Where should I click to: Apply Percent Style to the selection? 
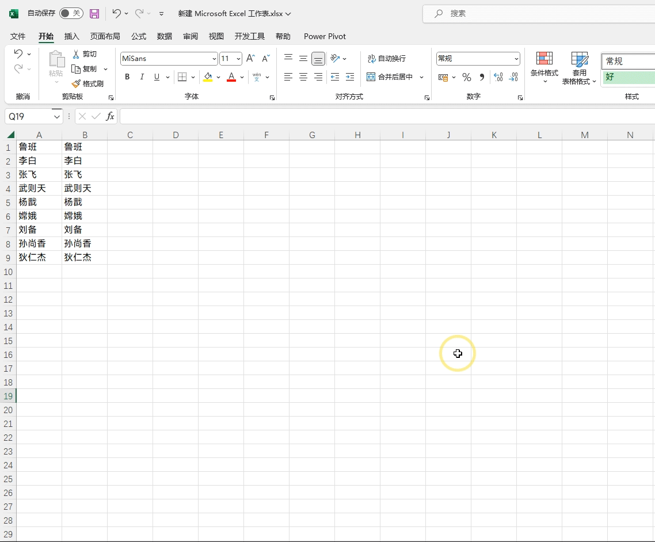(x=466, y=77)
